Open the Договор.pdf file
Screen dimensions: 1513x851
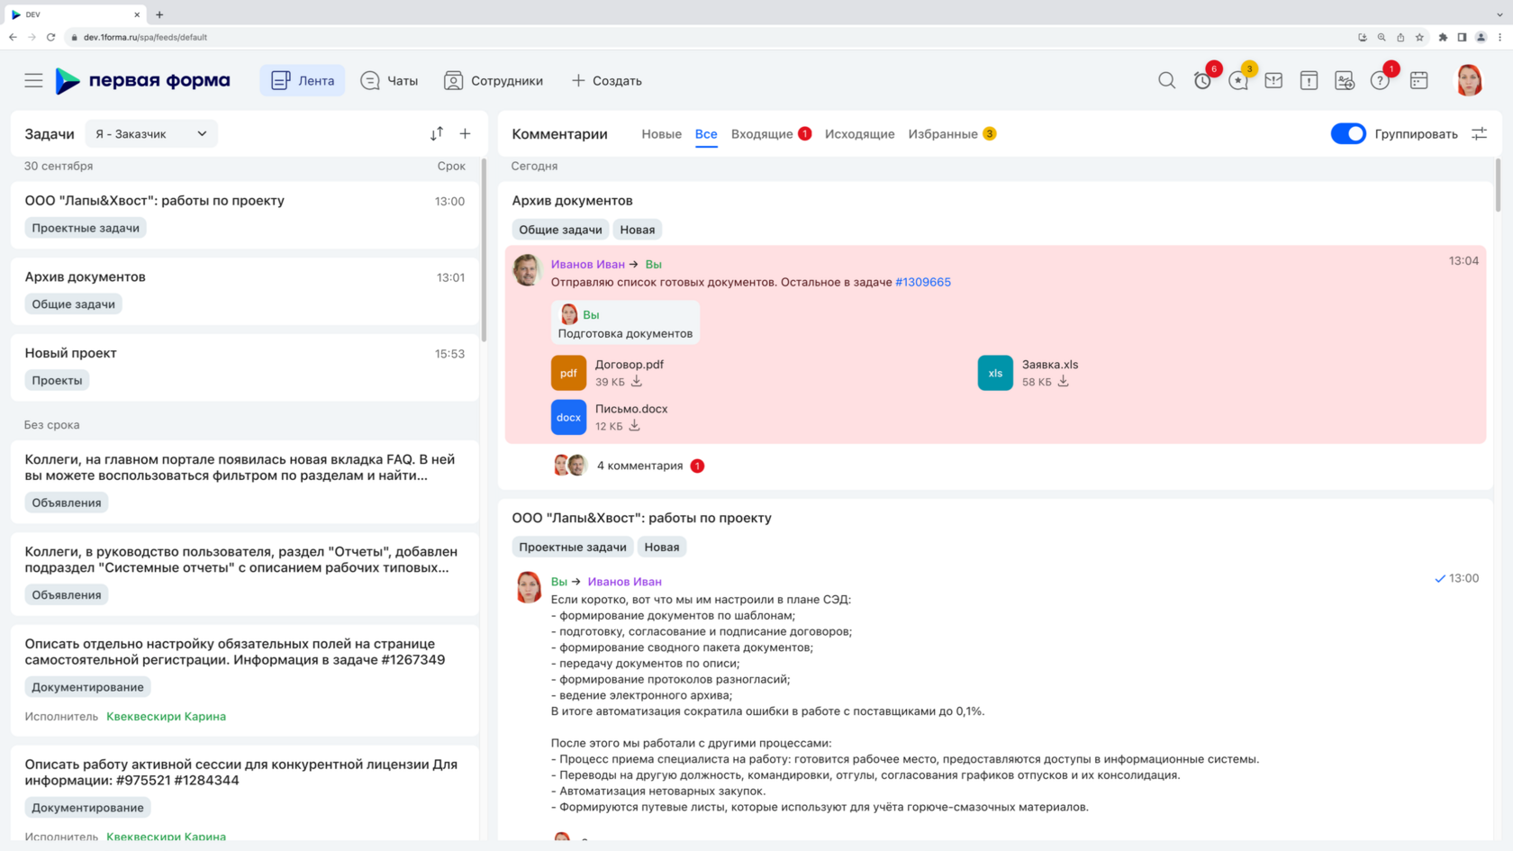630,365
